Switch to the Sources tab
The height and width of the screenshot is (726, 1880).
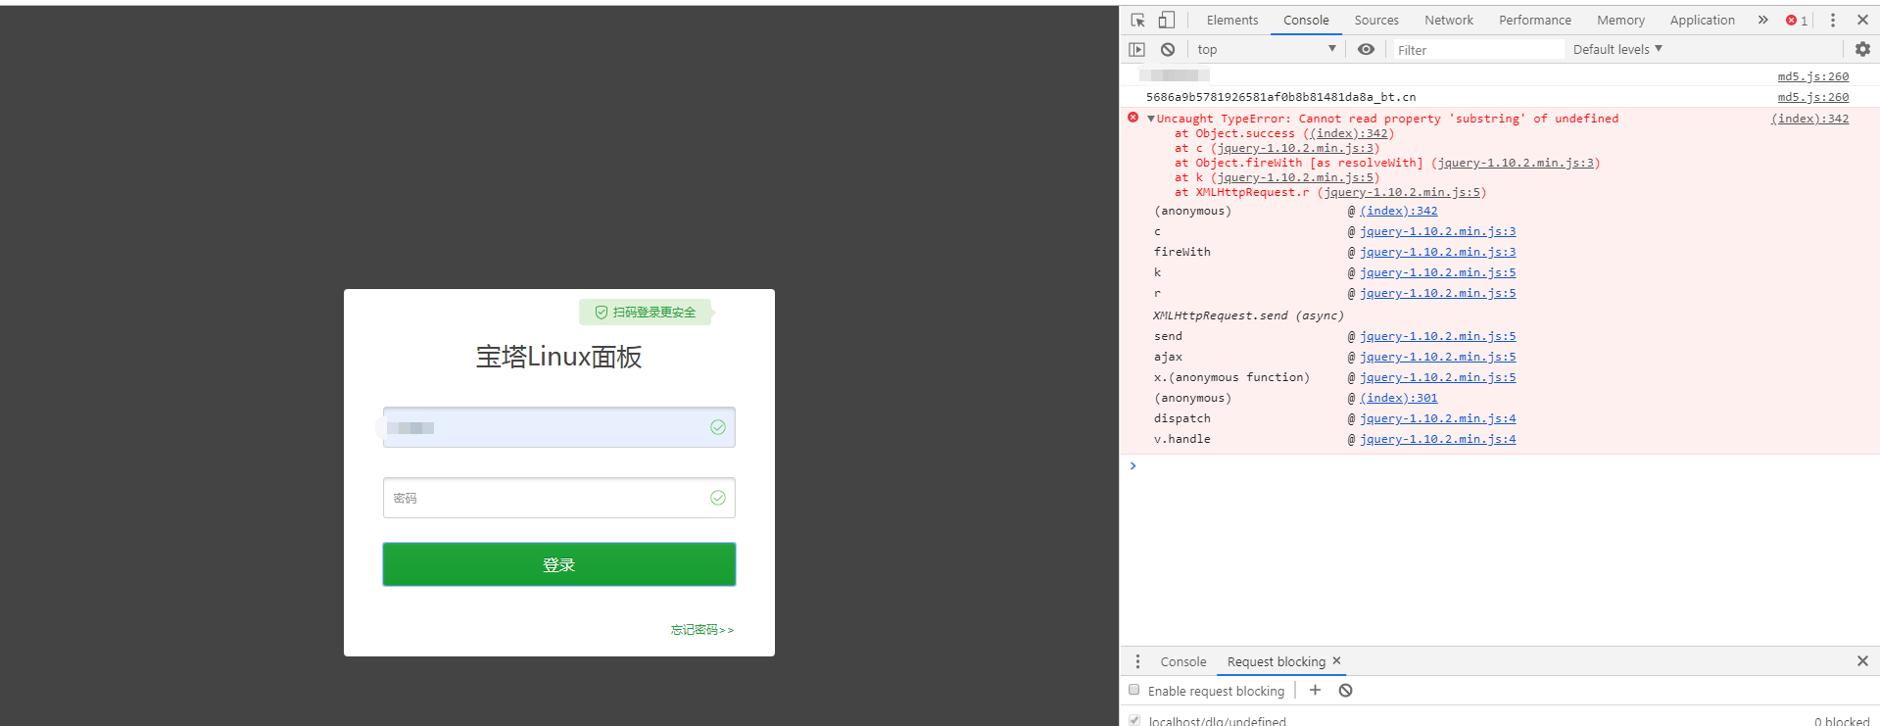(x=1375, y=21)
